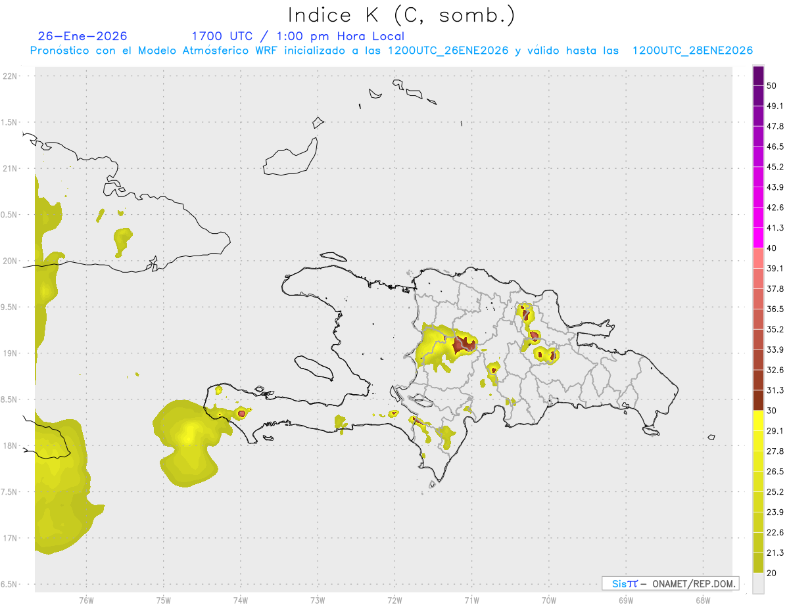
Task: Click the date label '26-Ene-2026'
Action: click(x=83, y=36)
